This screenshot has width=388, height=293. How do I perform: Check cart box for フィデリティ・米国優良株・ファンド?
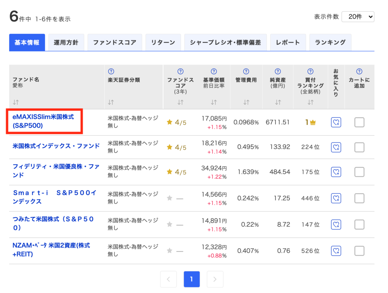click(x=359, y=172)
